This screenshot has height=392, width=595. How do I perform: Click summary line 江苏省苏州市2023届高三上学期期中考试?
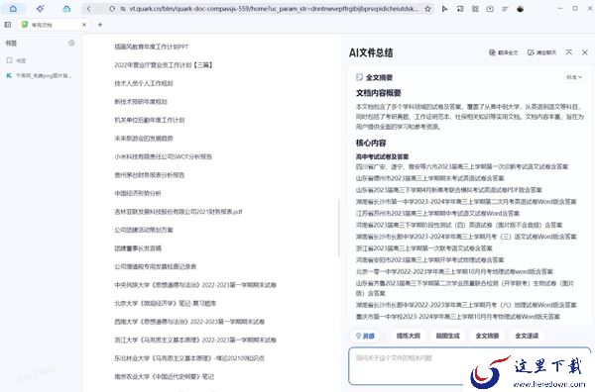[x=437, y=213]
